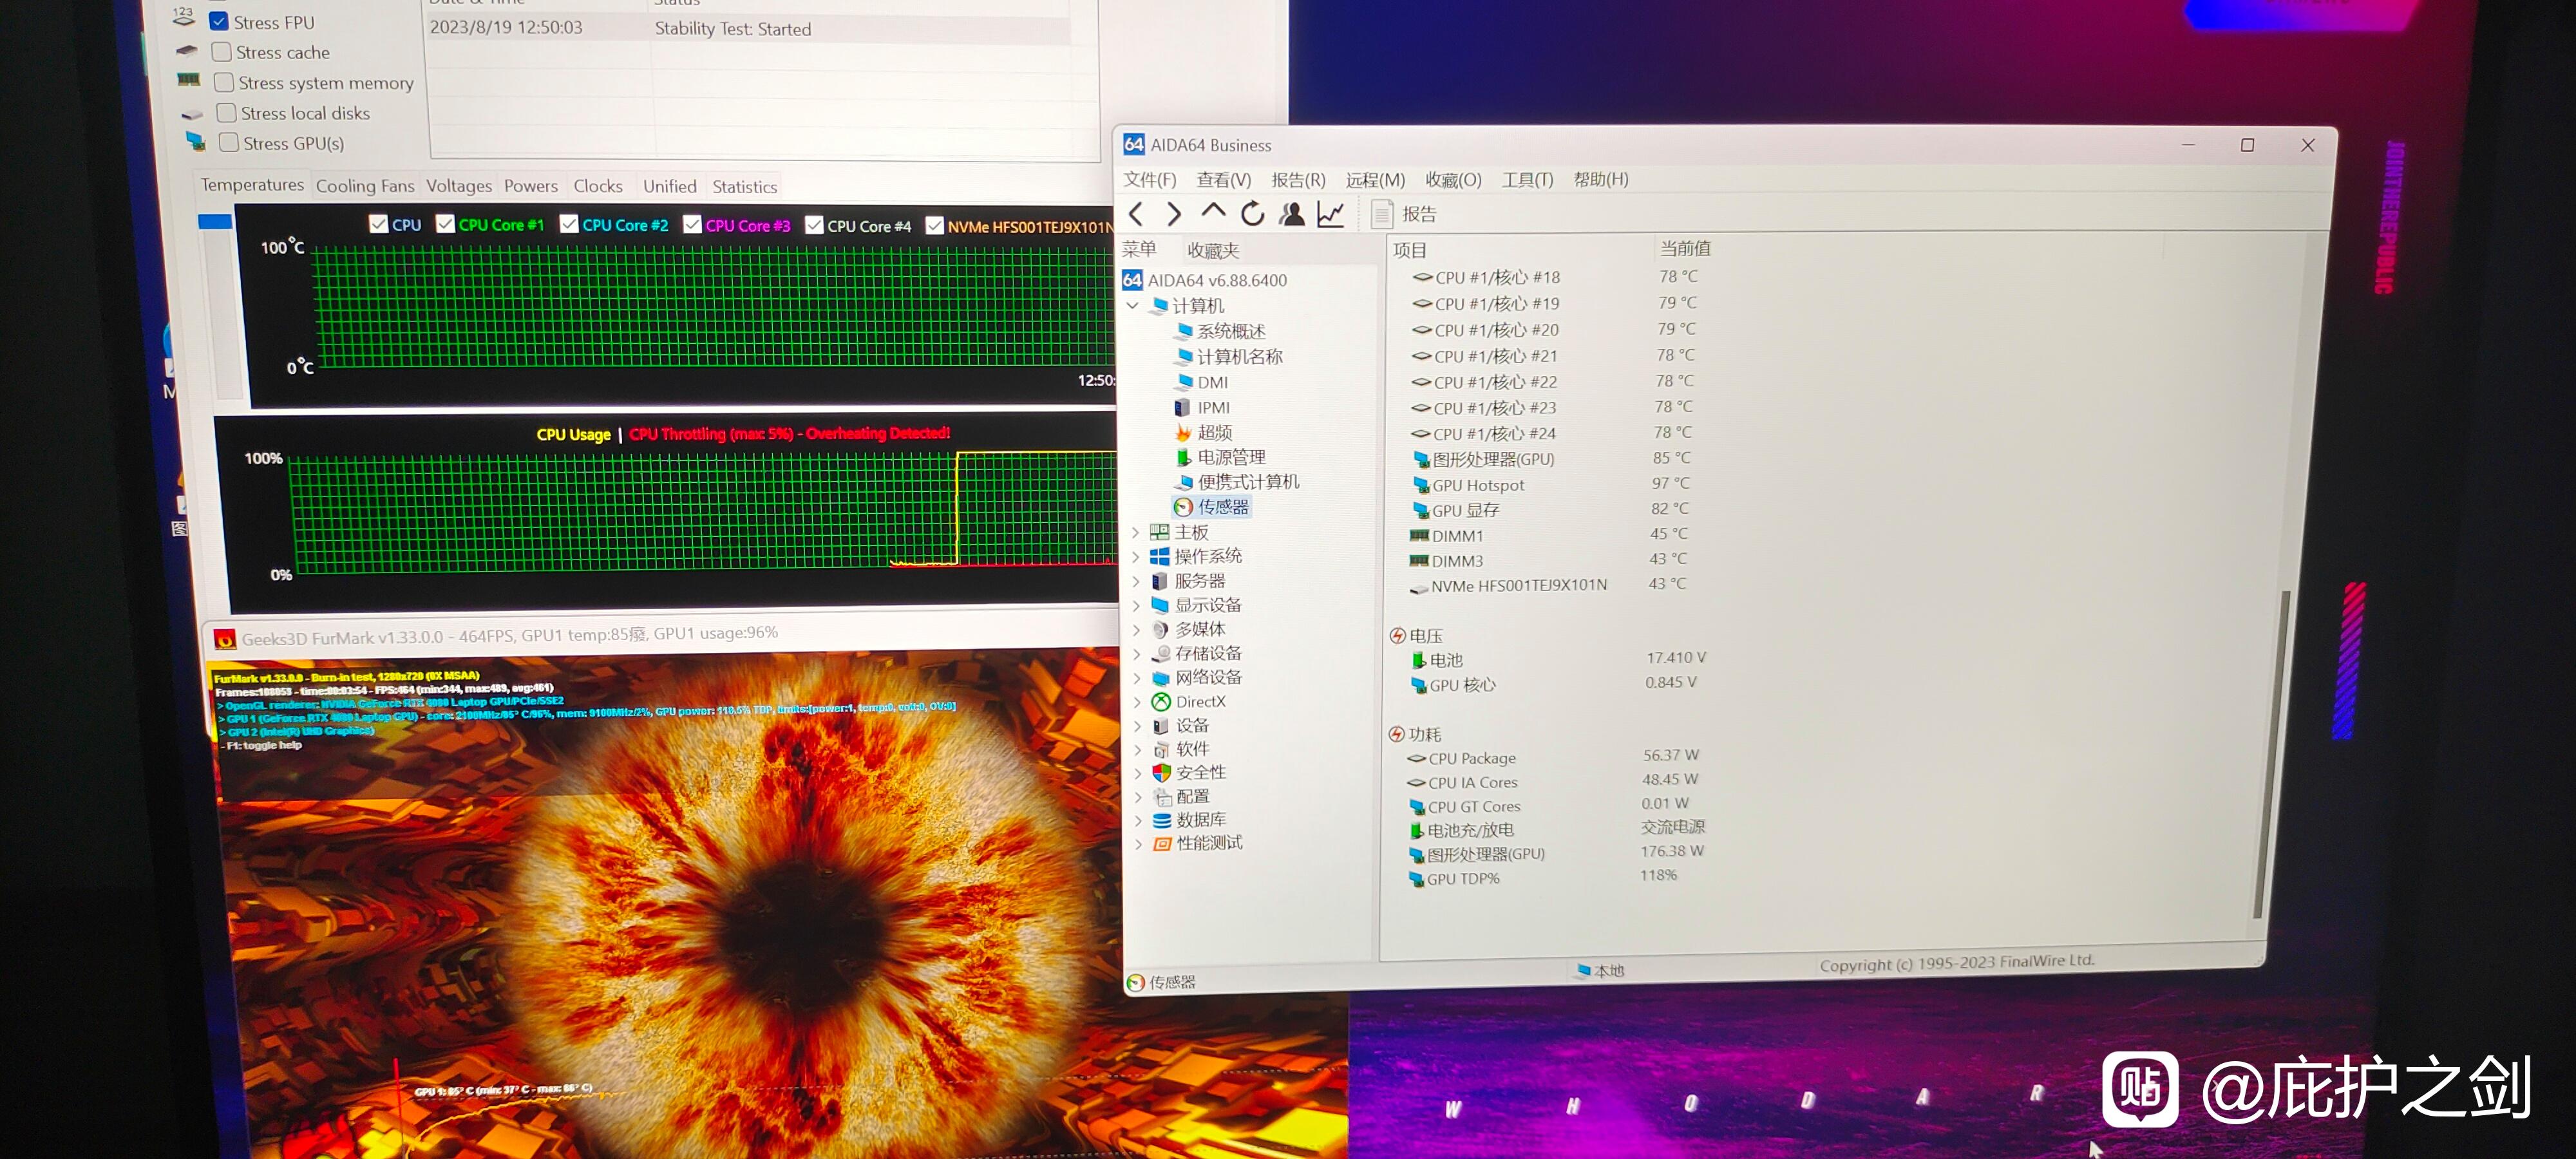
Task: Open 工具(T) menu in AIDA64
Action: (1527, 180)
